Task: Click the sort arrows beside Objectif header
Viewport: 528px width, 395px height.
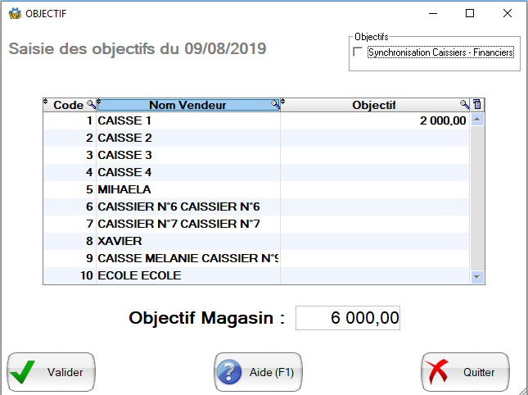Action: pos(283,103)
